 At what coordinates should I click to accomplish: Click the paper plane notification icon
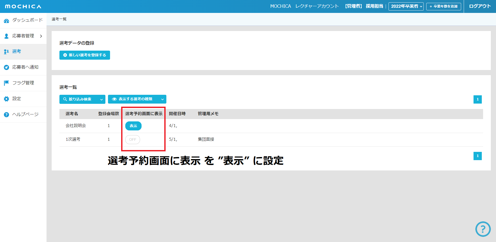6,67
